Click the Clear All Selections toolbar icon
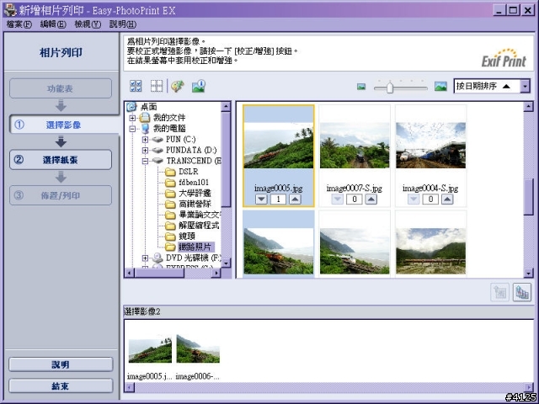The width and height of the screenshot is (539, 404). 157,86
